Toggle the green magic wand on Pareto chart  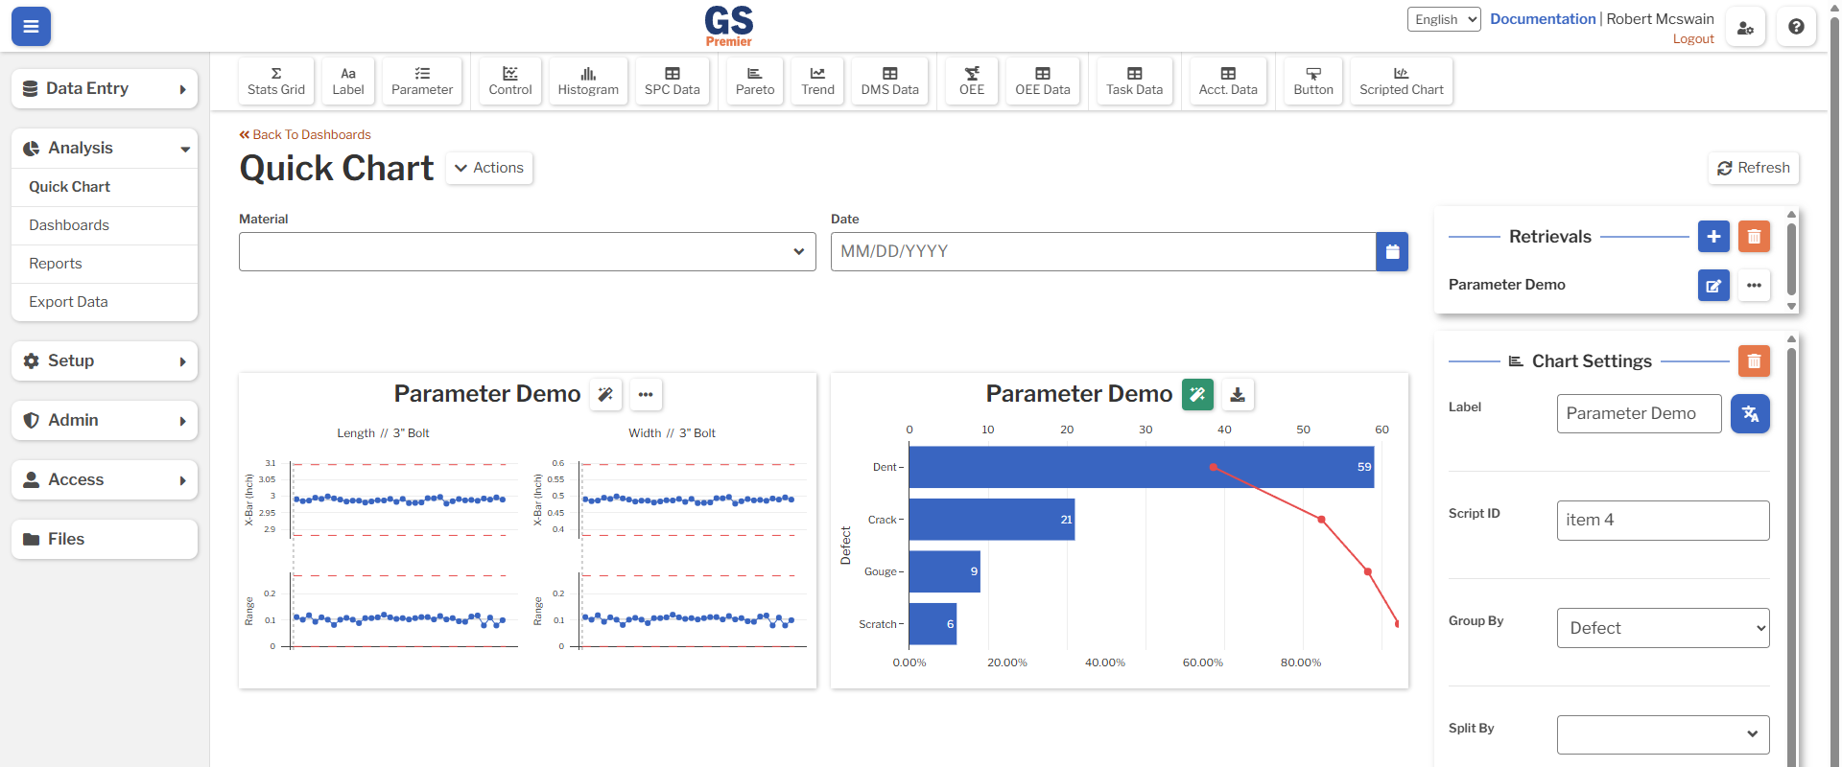tap(1197, 394)
